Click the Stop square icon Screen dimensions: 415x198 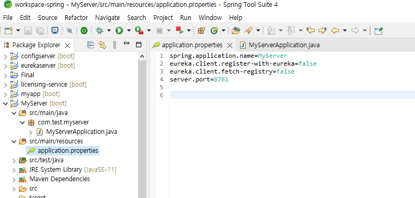[159, 30]
